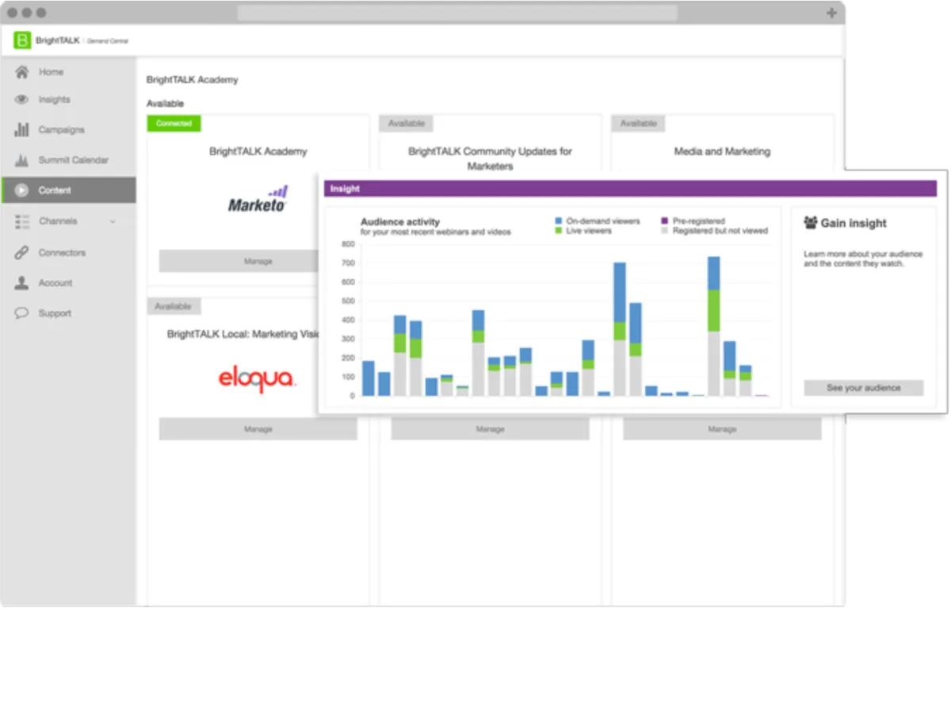Click the See your audience button
This screenshot has width=951, height=705.
pos(864,388)
